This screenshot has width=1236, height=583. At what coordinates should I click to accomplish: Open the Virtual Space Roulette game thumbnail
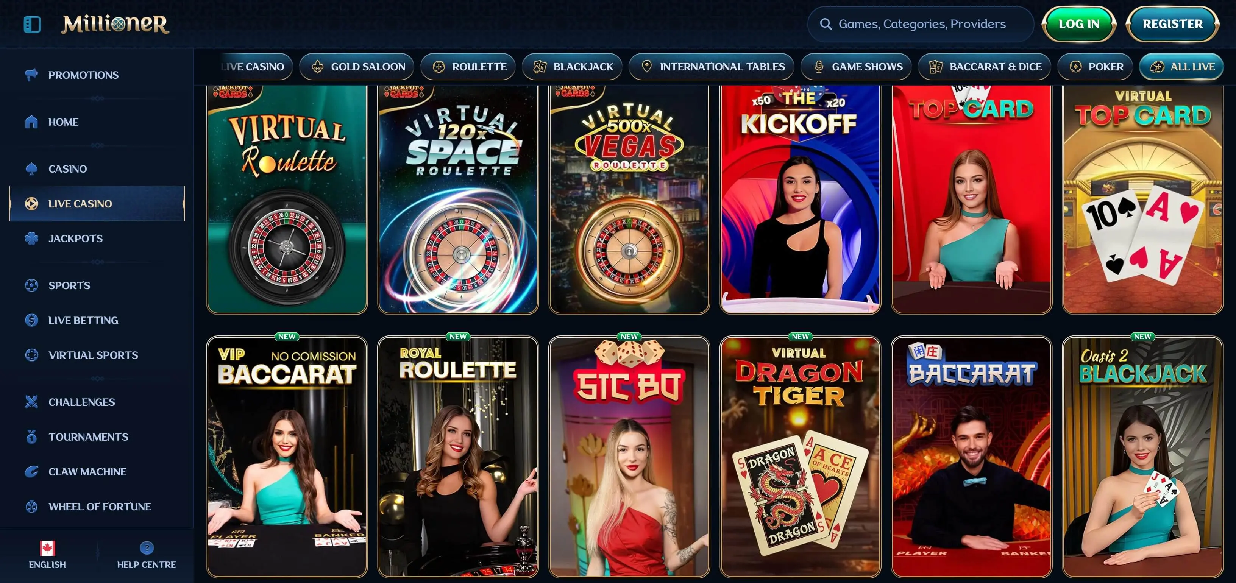pos(458,199)
